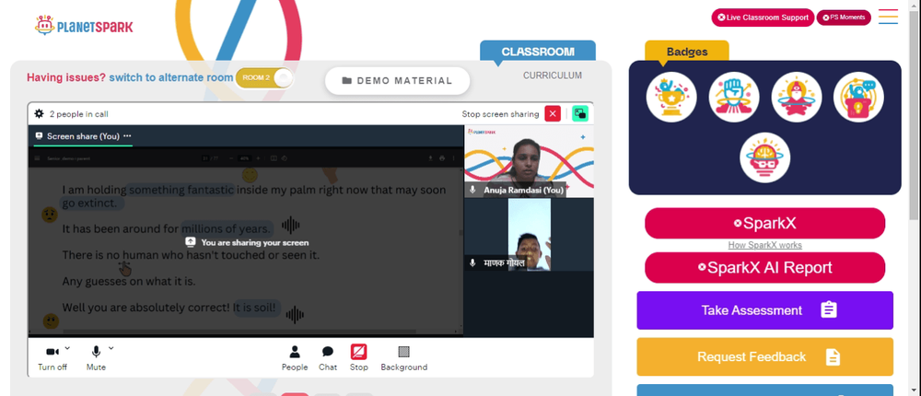Click the Stop screen sharing label
The image size is (921, 396).
(x=500, y=114)
